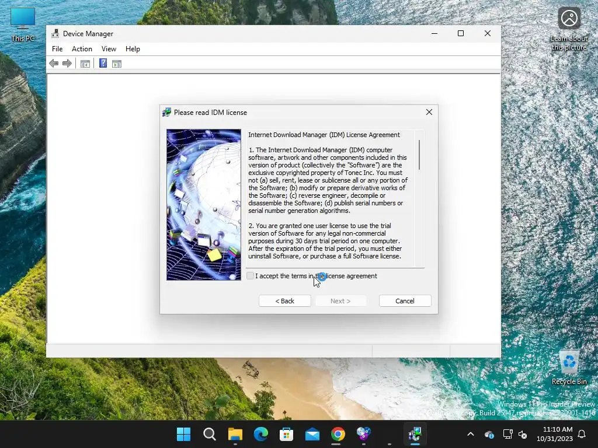Minimize the Device Manager window

tap(434, 33)
